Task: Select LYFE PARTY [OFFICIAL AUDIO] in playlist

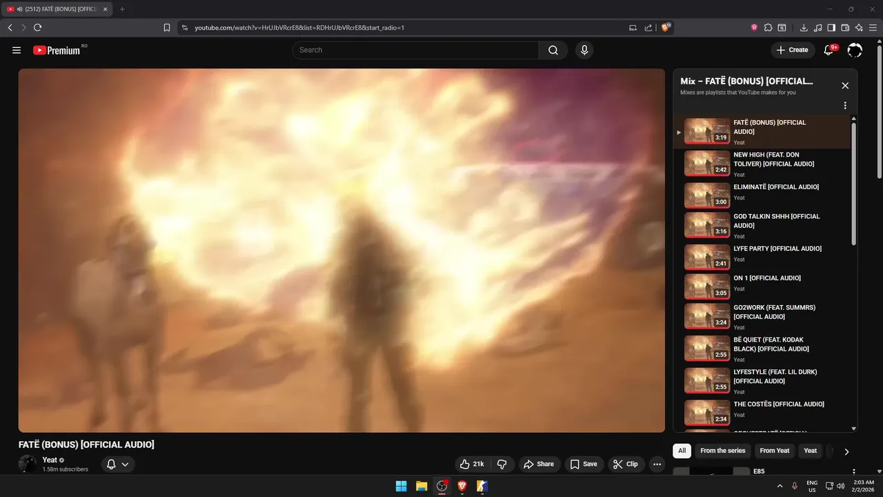Action: [762, 256]
